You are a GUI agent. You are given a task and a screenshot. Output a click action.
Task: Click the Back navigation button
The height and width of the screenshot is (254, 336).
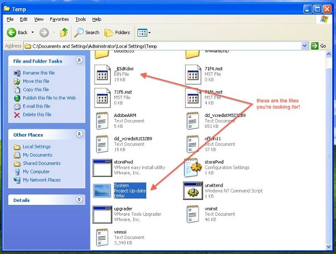pyautogui.click(x=17, y=32)
